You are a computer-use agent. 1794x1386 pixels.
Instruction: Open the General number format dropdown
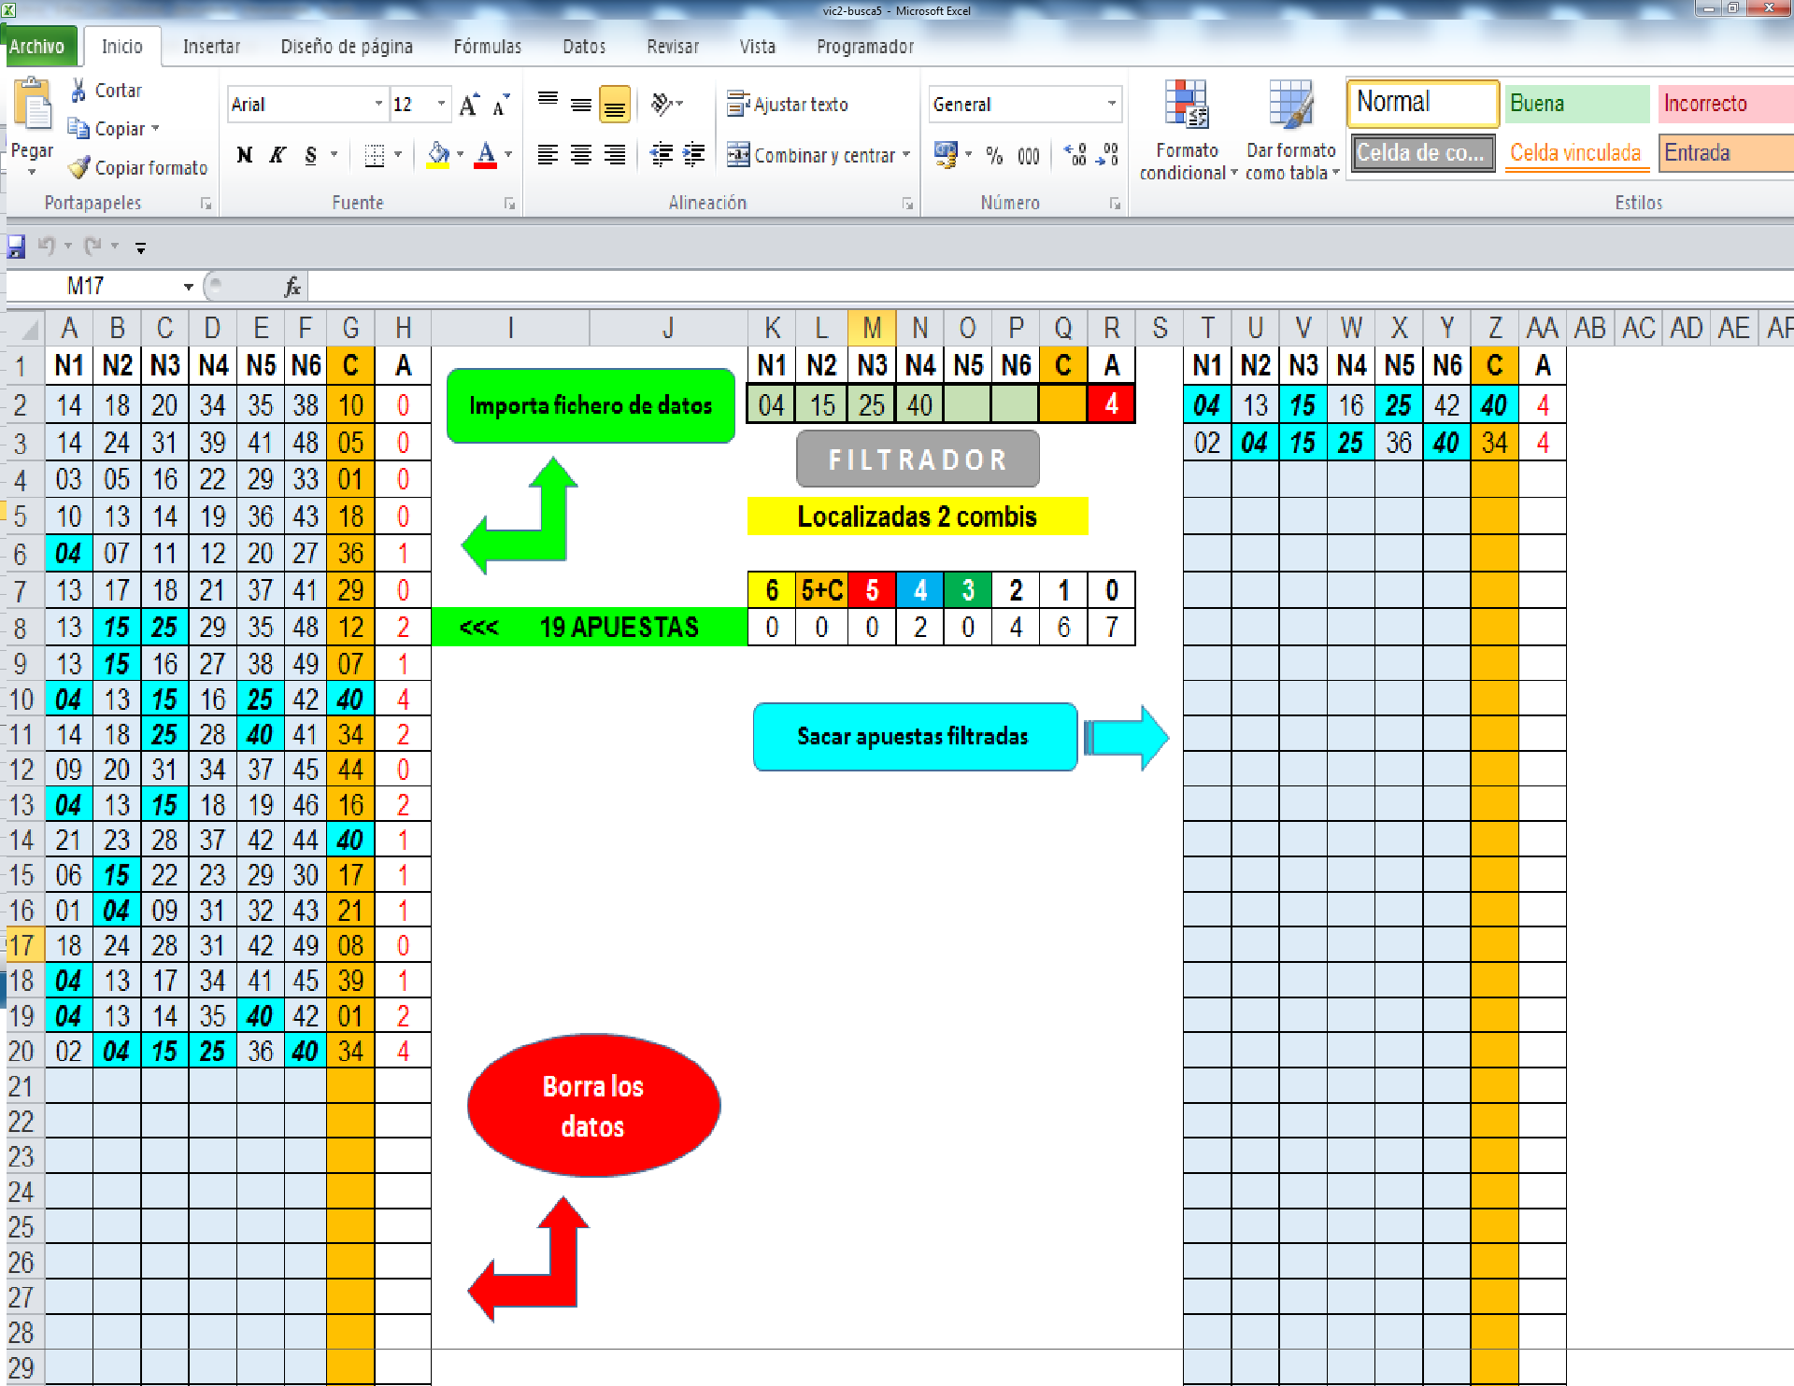click(x=1111, y=104)
